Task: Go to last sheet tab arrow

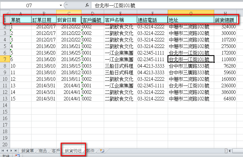Action: tap(16, 151)
